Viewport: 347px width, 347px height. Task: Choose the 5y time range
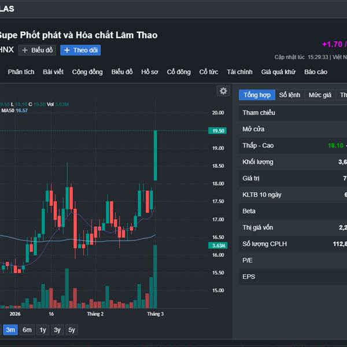point(71,330)
